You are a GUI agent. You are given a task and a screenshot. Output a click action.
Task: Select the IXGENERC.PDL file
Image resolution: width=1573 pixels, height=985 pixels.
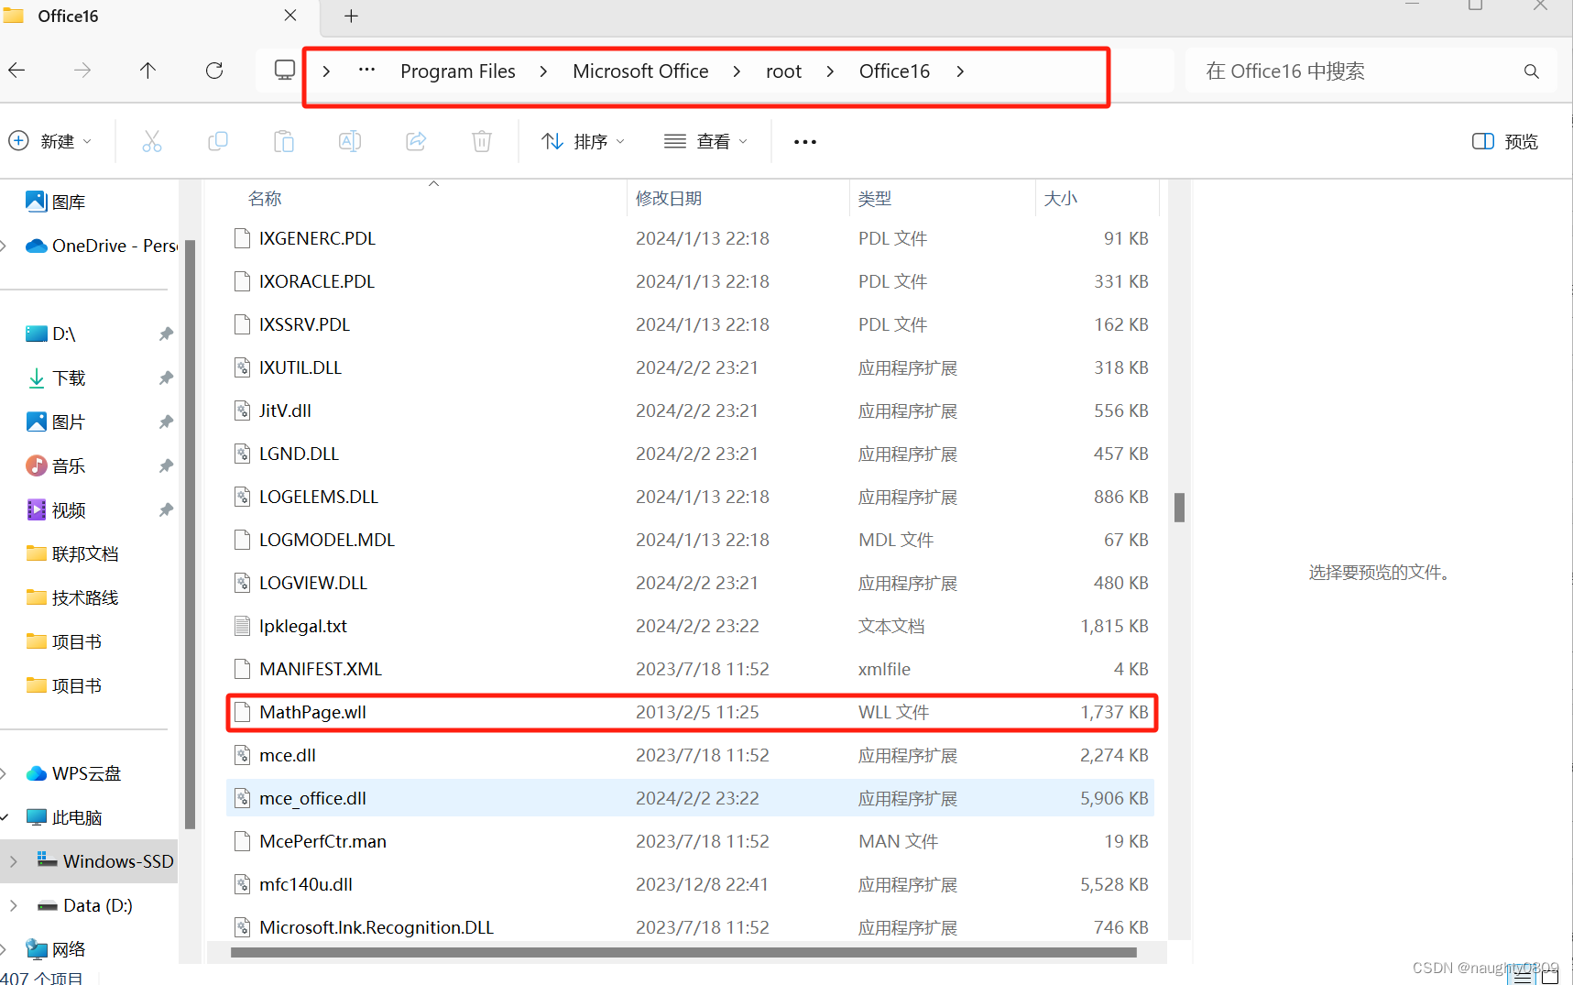[x=690, y=238]
